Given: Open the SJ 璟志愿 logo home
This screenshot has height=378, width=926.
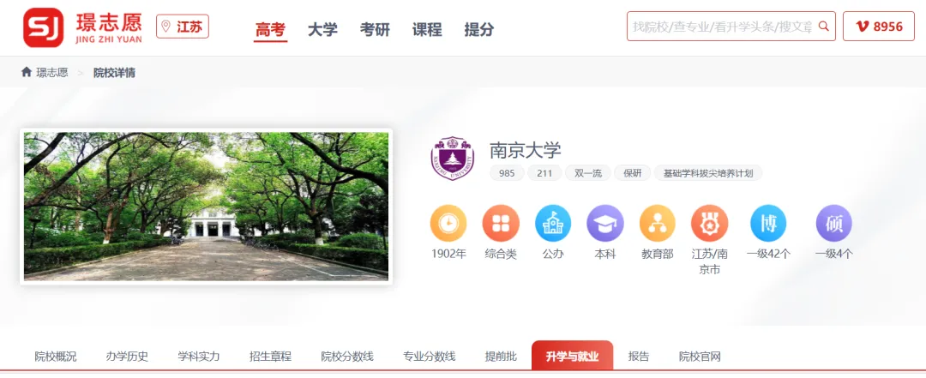Looking at the screenshot, I should coord(82,27).
